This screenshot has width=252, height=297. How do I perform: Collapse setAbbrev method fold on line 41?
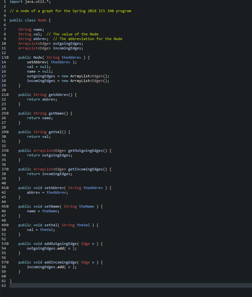click(x=7, y=188)
